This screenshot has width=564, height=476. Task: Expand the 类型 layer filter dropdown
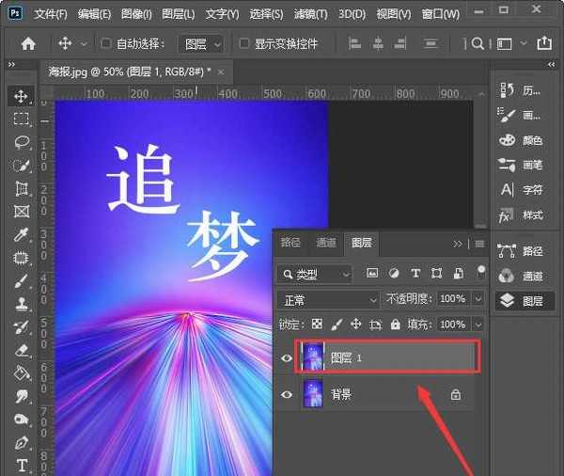coord(315,274)
